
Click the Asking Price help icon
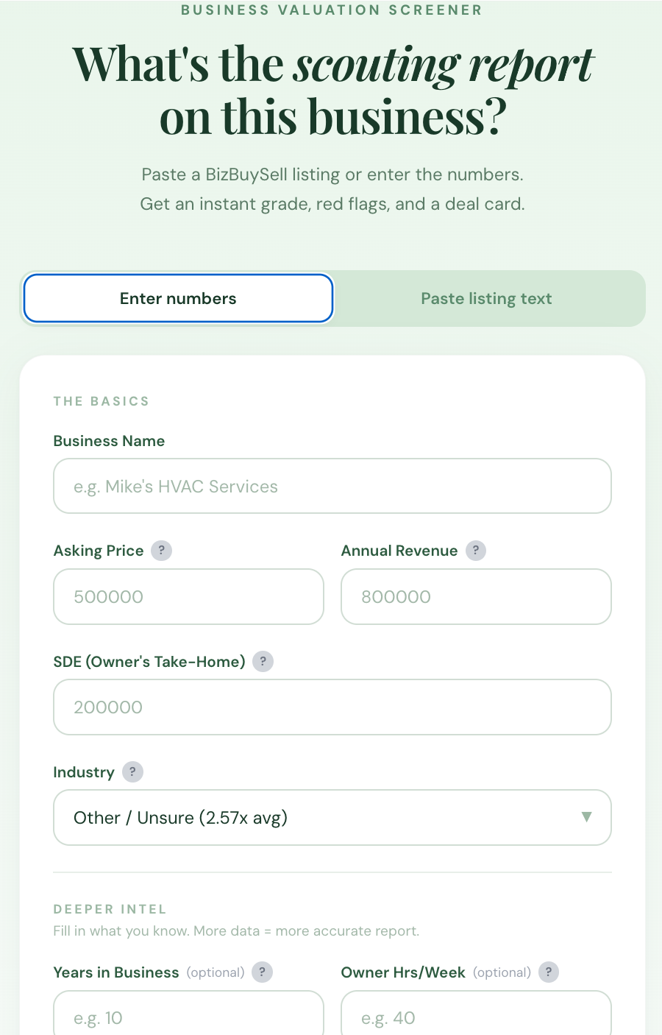(x=161, y=551)
